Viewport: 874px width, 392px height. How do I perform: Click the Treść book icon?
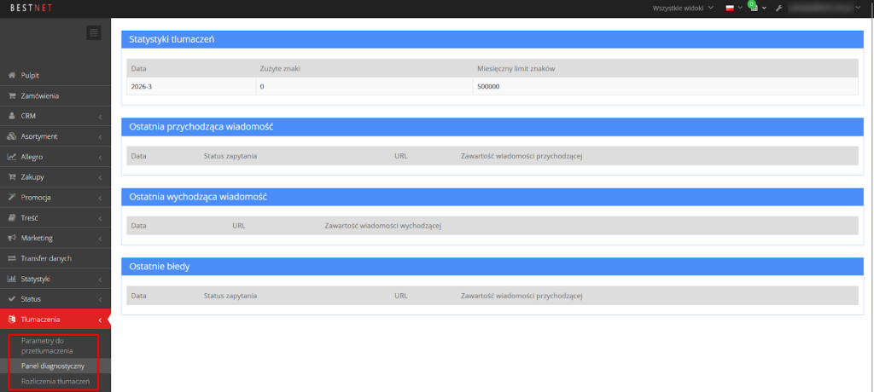tap(11, 217)
